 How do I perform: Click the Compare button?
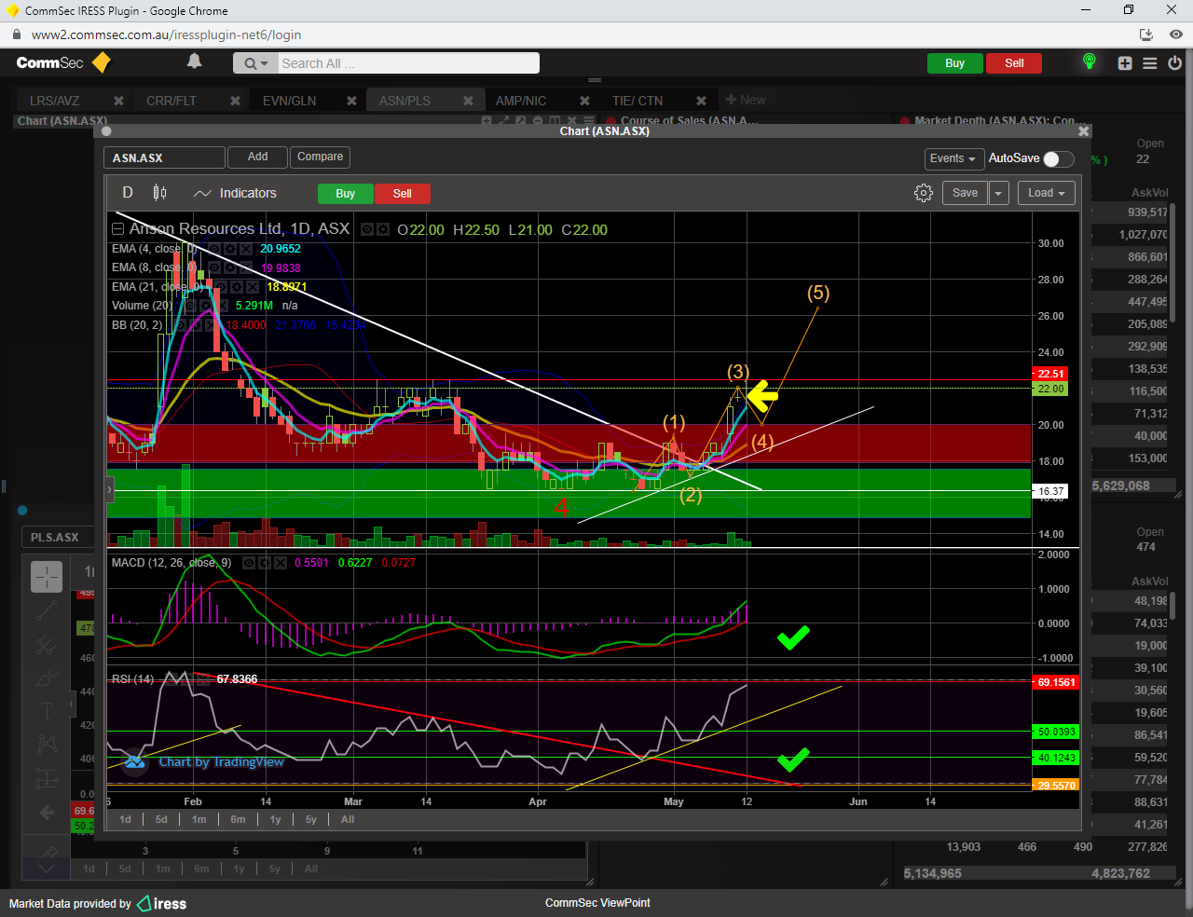pos(320,157)
